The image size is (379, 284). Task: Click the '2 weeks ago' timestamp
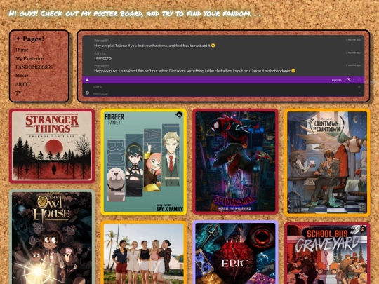(353, 65)
